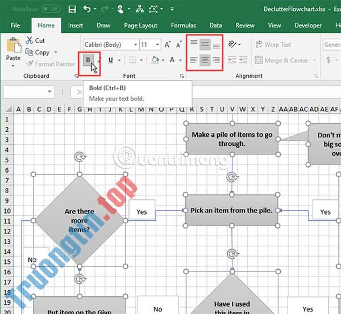
Task: Click the Undo arrow icon
Action: point(87,9)
